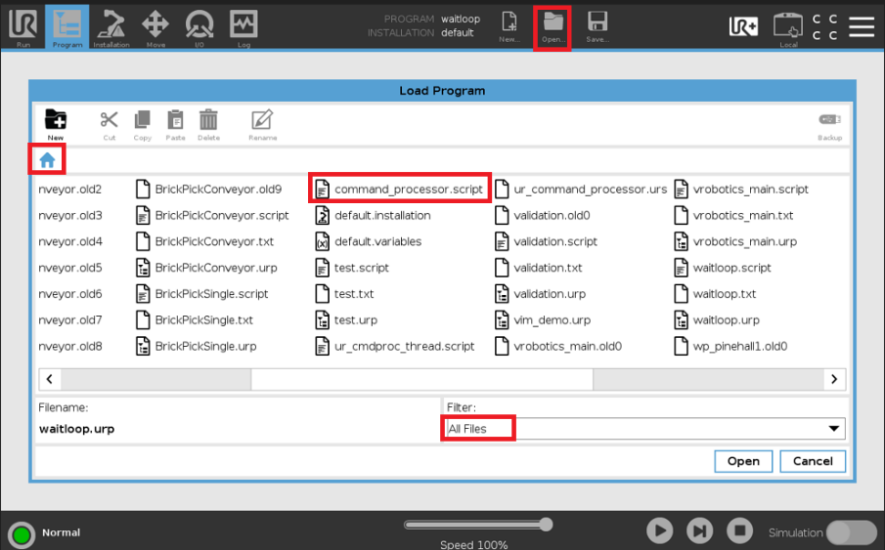Select BrickPickSingle.txt file
The height and width of the screenshot is (550, 885).
pos(195,319)
